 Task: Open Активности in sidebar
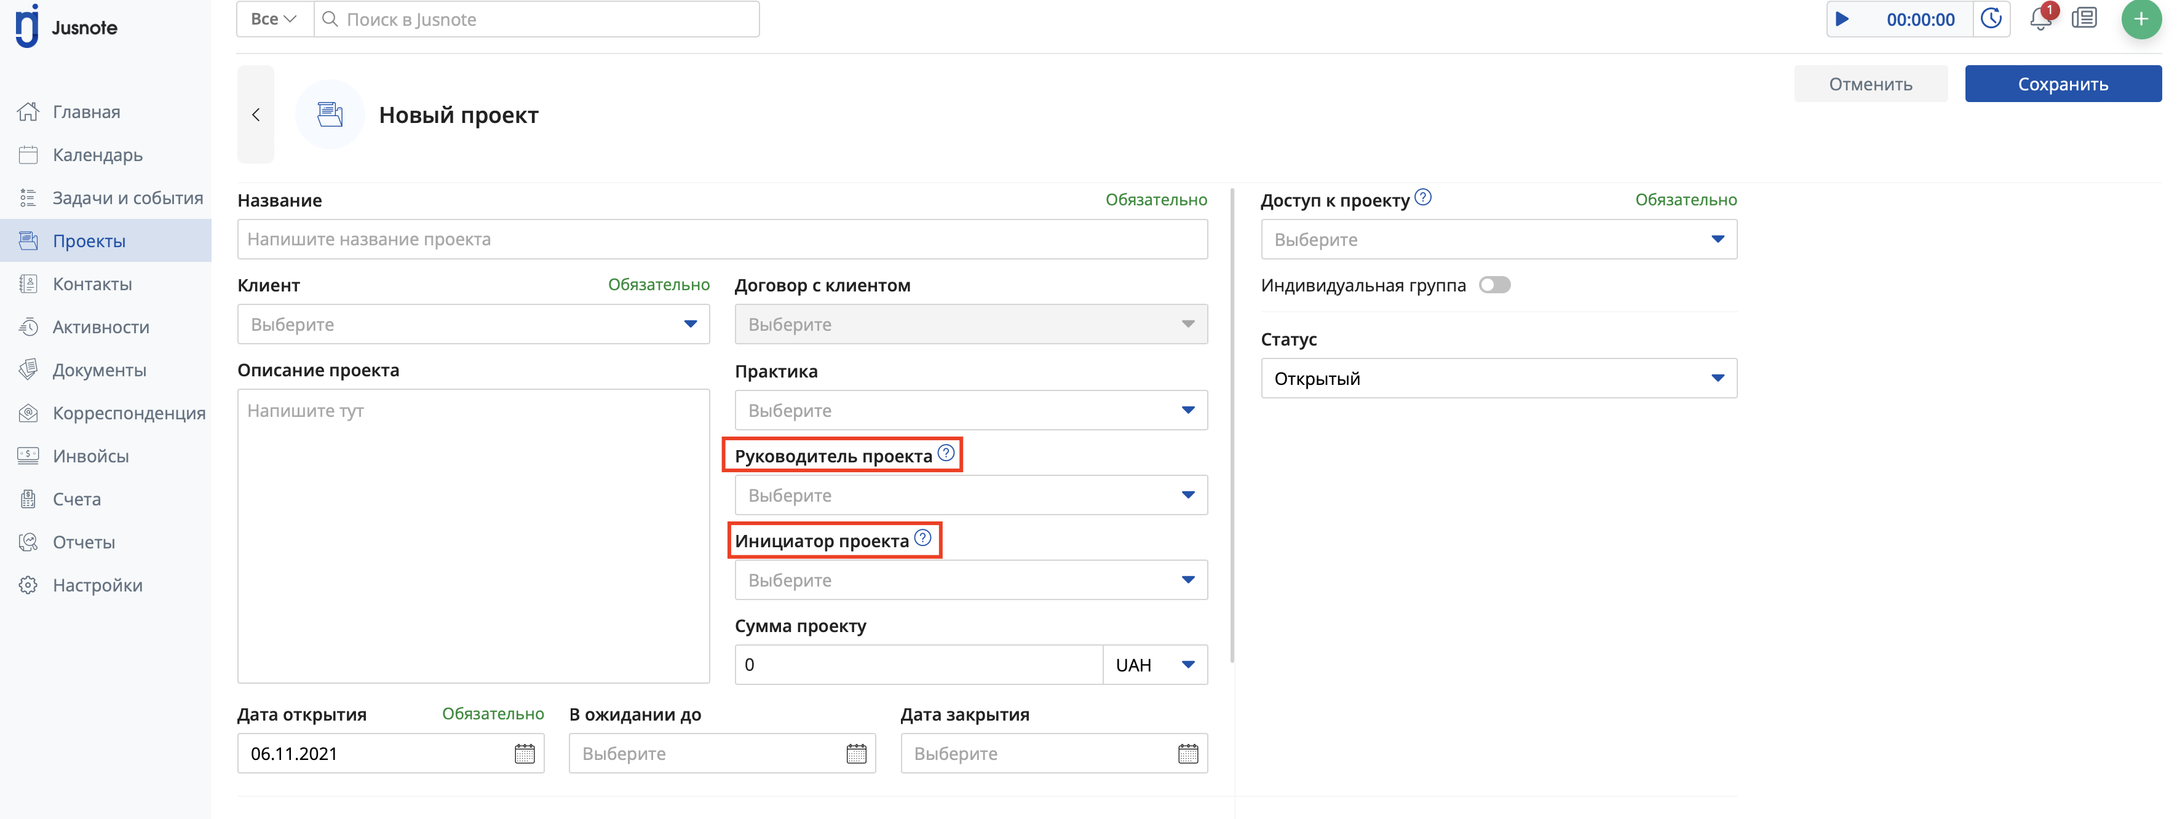[106, 327]
